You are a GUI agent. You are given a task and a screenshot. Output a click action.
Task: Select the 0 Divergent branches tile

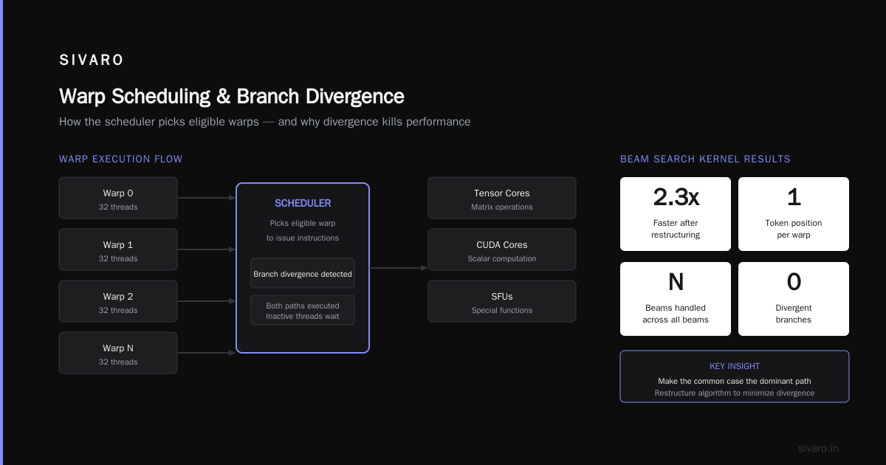point(794,299)
